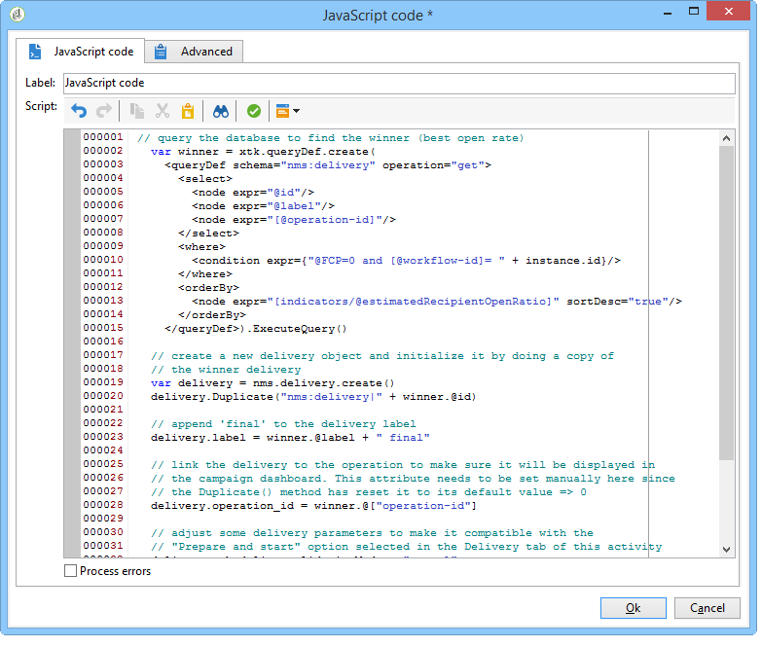This screenshot has width=762, height=647.
Task: Click the scrollbar up arrow in the editor
Action: click(x=726, y=138)
